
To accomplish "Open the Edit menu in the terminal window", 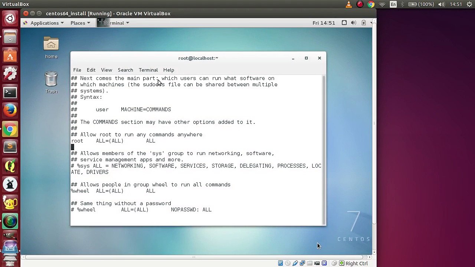I will (91, 70).
